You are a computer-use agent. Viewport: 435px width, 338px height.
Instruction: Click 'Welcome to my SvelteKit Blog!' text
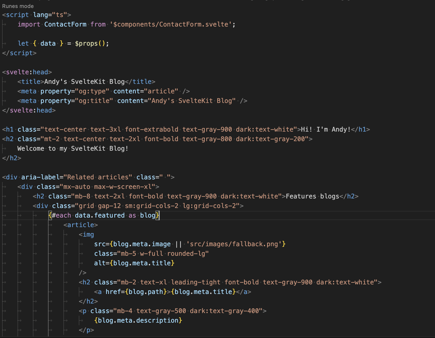73,149
